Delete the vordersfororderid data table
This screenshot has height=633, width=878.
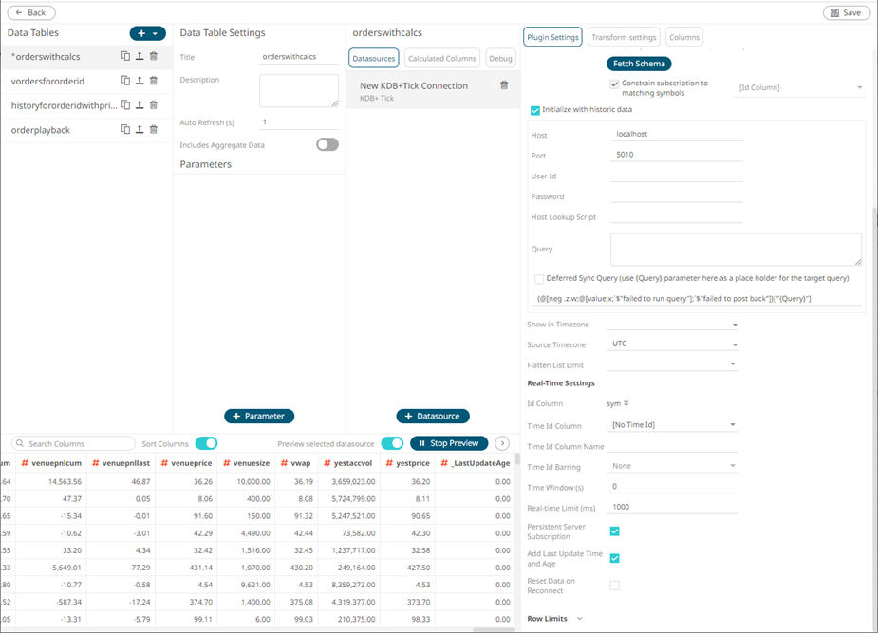tap(154, 81)
